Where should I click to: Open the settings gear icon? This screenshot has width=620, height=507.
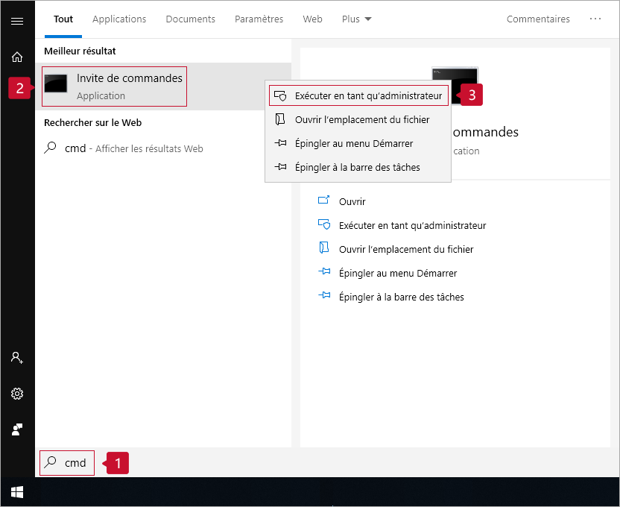17,394
